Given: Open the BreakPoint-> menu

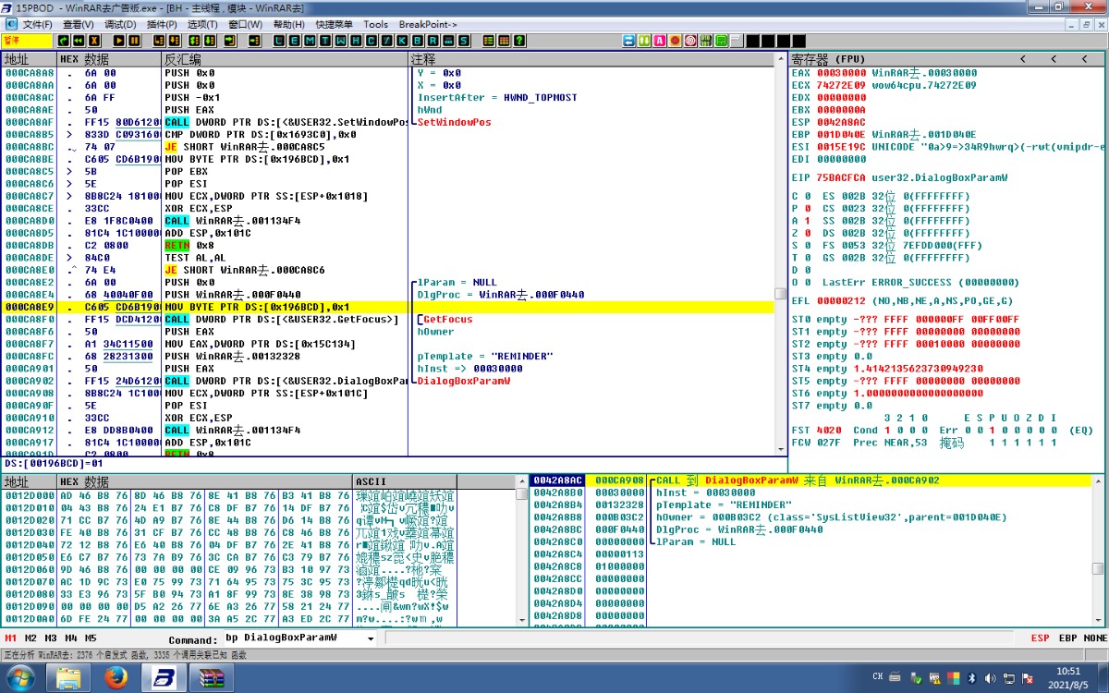Looking at the screenshot, I should 428,24.
